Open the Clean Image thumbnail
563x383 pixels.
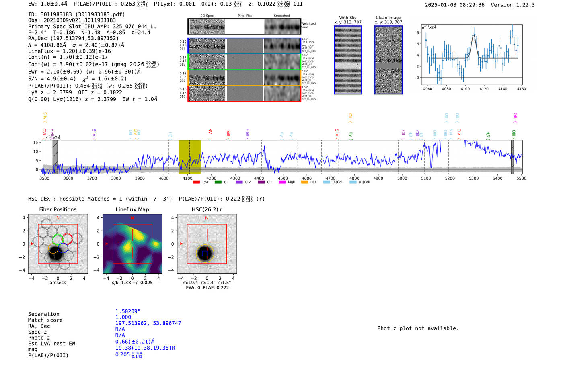pyautogui.click(x=388, y=60)
